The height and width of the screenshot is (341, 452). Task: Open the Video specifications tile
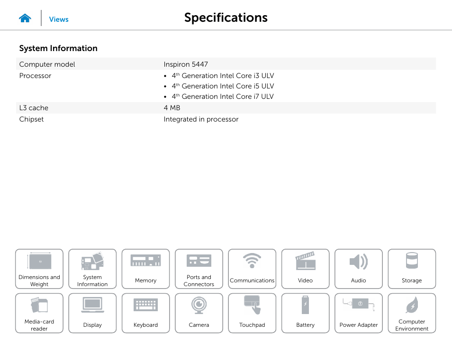tap(305, 269)
